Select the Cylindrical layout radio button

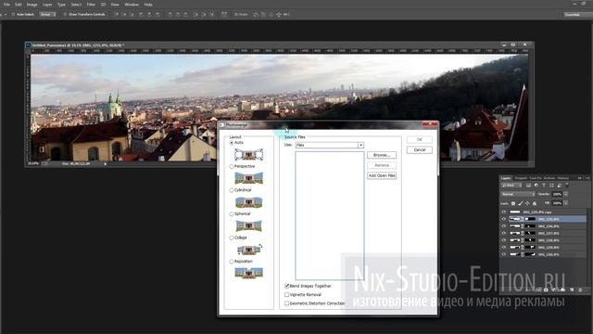pyautogui.click(x=232, y=190)
